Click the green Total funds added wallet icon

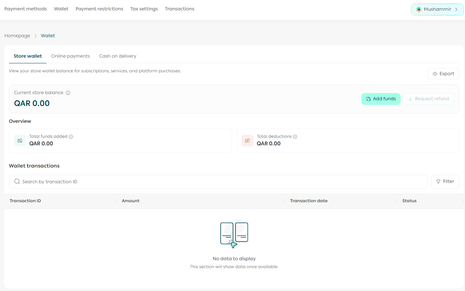[20, 141]
